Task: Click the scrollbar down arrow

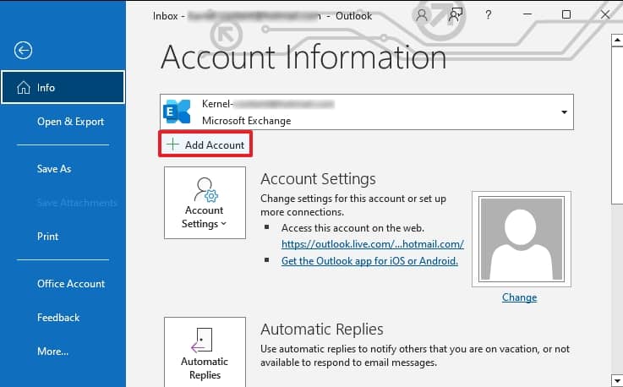Action: (x=617, y=379)
